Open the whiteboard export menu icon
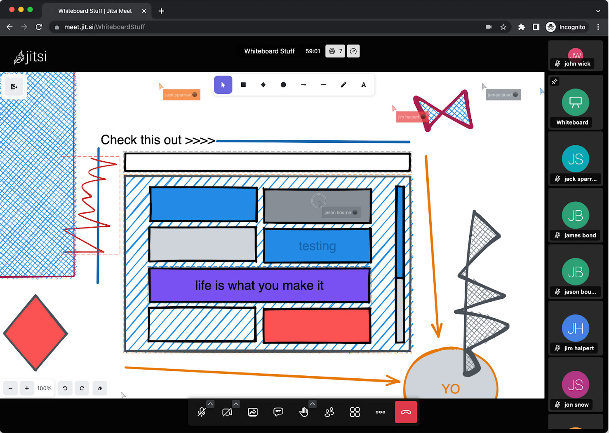Image resolution: width=609 pixels, height=433 pixels. click(14, 86)
